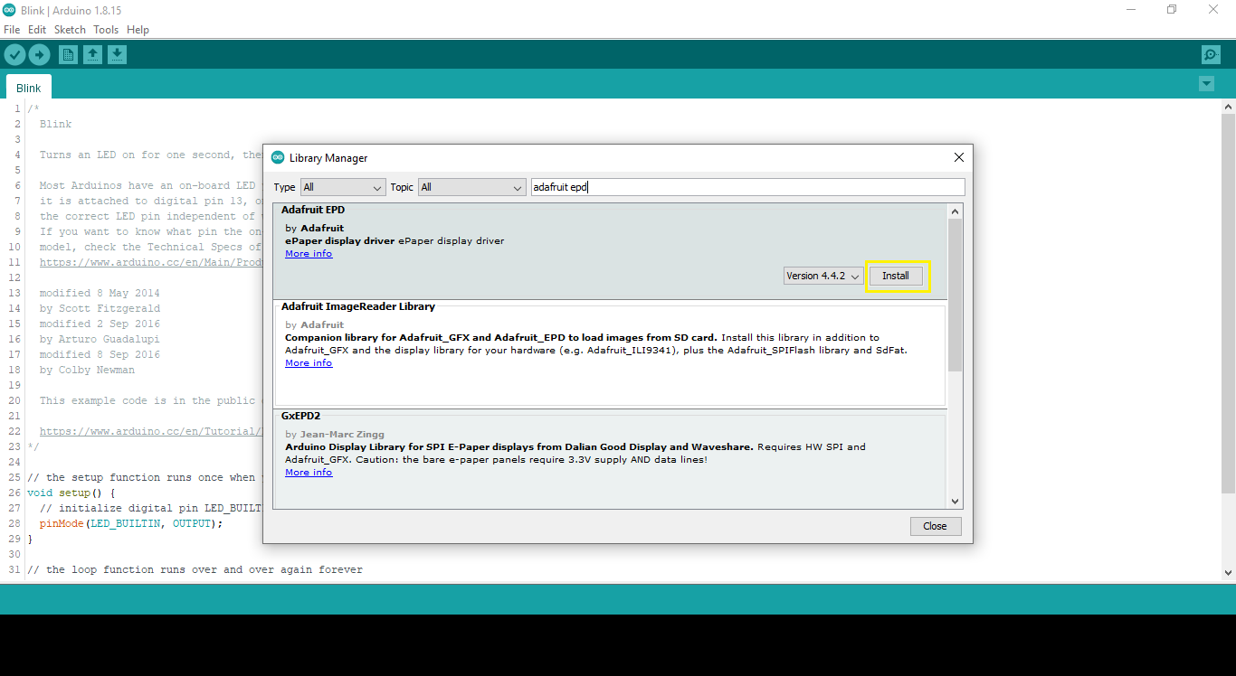Close the Library Manager with Close button
The height and width of the screenshot is (676, 1236).
coord(936,526)
